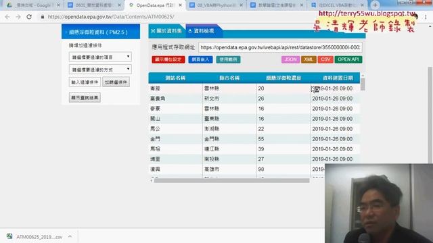Click the page's vertical scrollbar
433x243 pixels.
coord(430,115)
